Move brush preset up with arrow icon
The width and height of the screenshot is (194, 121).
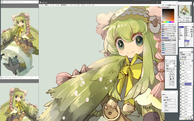(x=192, y=34)
